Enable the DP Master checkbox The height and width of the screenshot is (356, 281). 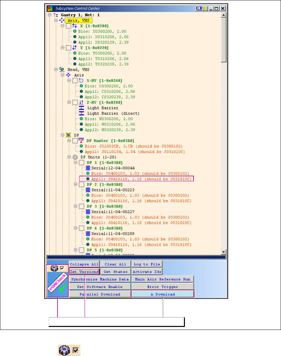[75, 141]
